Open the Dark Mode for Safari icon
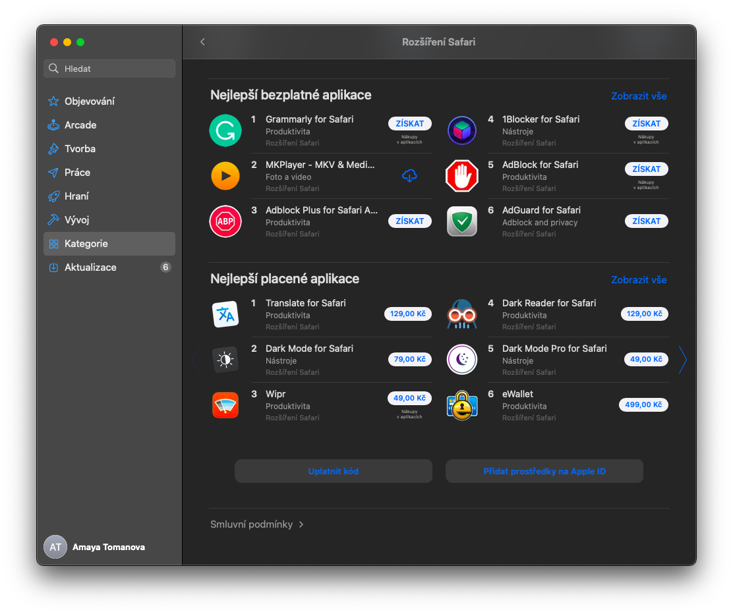Screen dimensions: 733x614 pyautogui.click(x=225, y=359)
